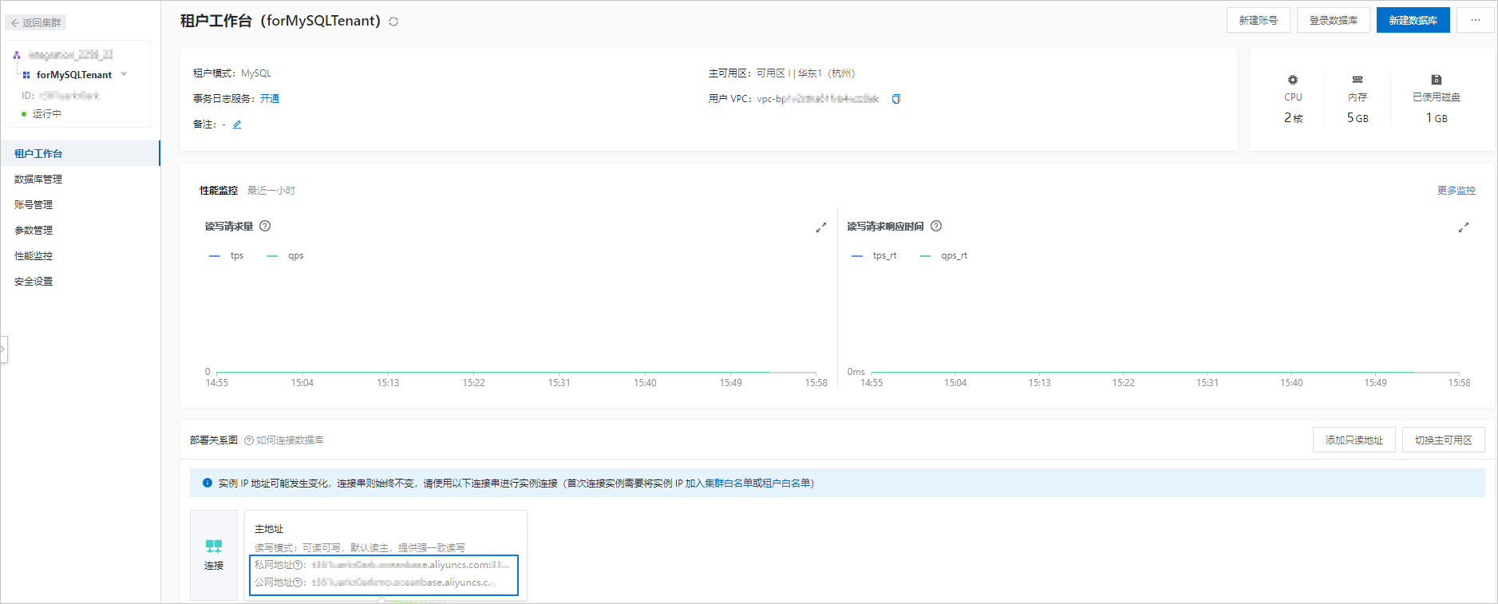Image resolution: width=1498 pixels, height=604 pixels.
Task: Click the cluster icon in the sidebar tree
Action: click(x=17, y=55)
